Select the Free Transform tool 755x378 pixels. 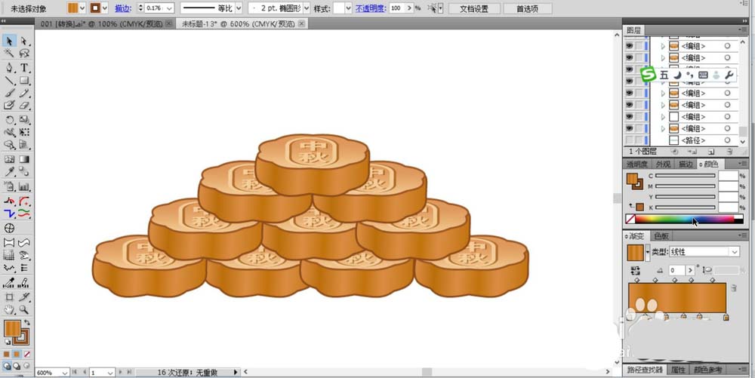click(x=24, y=132)
